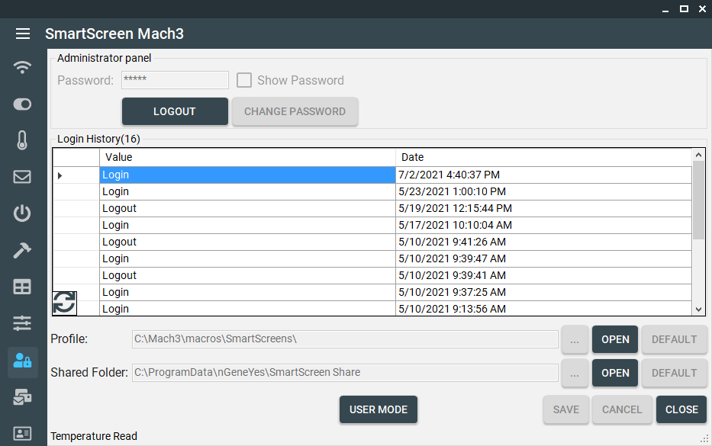Screen dimensions: 712x446
Task: Open the sliders adjustment page
Action: 23,323
